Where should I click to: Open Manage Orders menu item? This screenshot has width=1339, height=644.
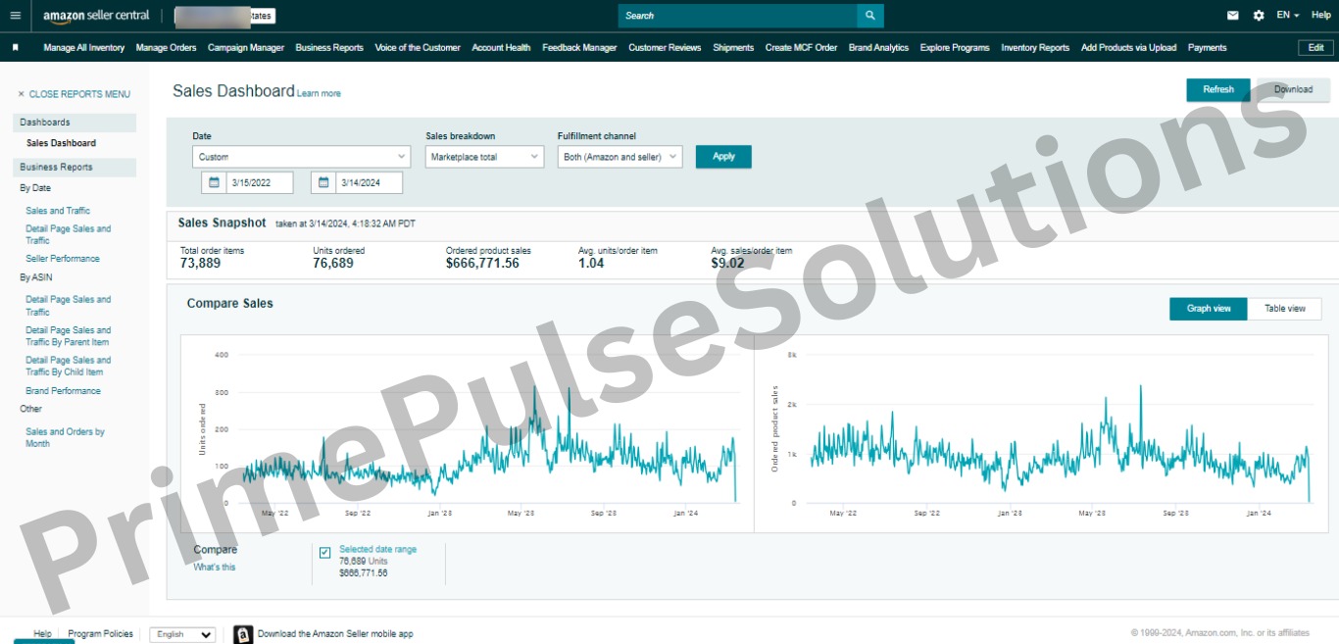click(166, 47)
